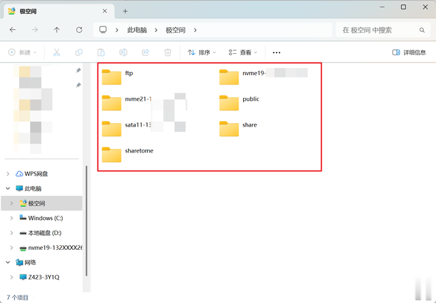
Task: Toggle the 详细信息 details pane
Action: [409, 52]
